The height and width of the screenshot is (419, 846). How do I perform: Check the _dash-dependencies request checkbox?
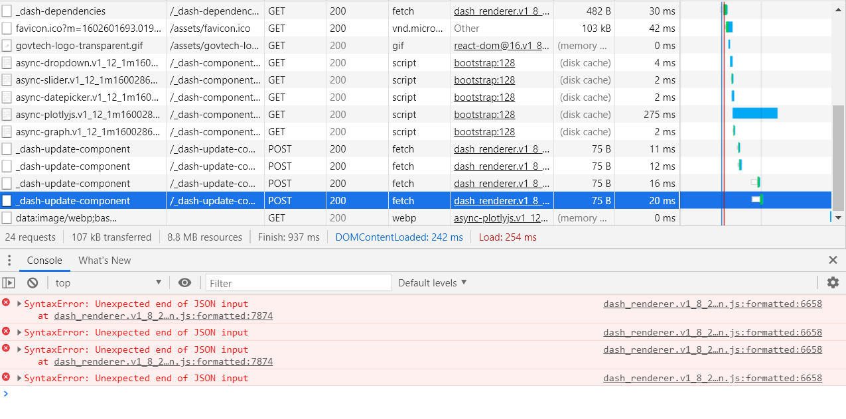pyautogui.click(x=5, y=11)
